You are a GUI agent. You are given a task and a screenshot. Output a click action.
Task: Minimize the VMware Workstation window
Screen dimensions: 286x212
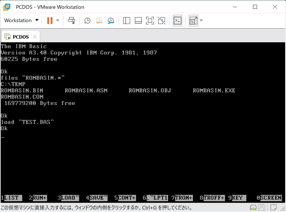pyautogui.click(x=235, y=7)
